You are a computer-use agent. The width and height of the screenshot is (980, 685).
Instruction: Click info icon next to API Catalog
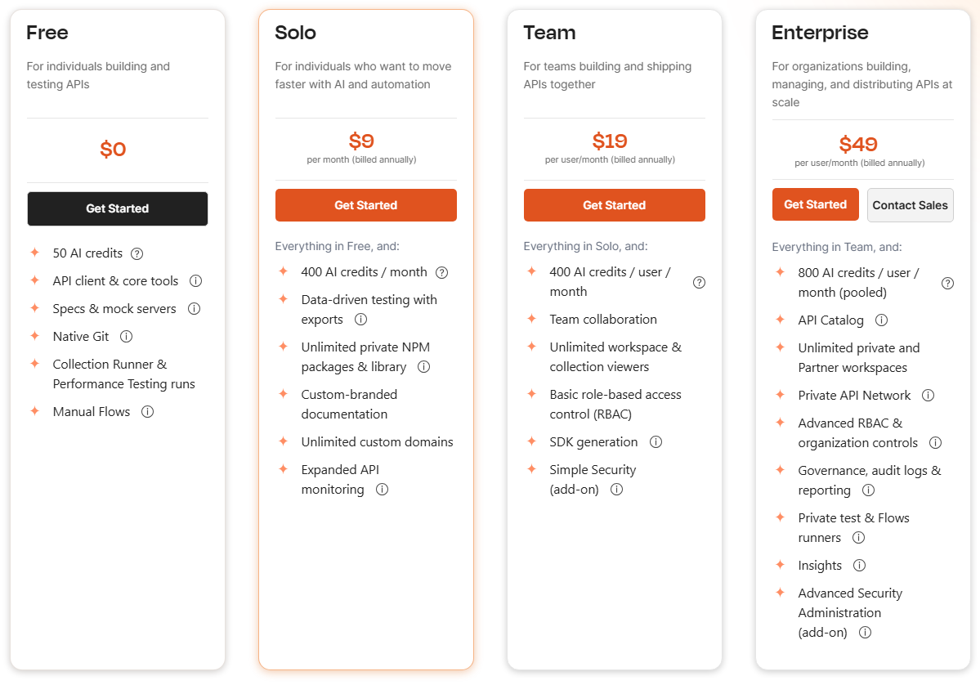pos(881,320)
